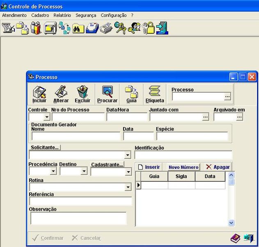Viewport: 259px width, 247px height.
Task: Open the Relatório menu
Action: 62,15
